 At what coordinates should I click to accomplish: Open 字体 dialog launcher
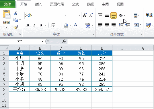pyautogui.click(x=93, y=34)
